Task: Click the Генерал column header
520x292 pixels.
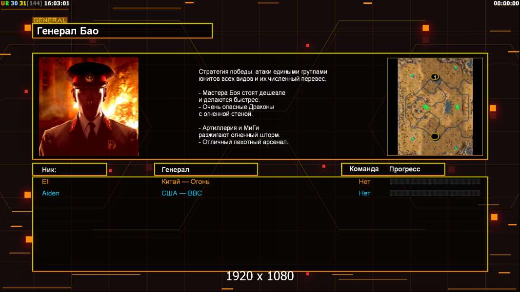Action: click(206, 170)
